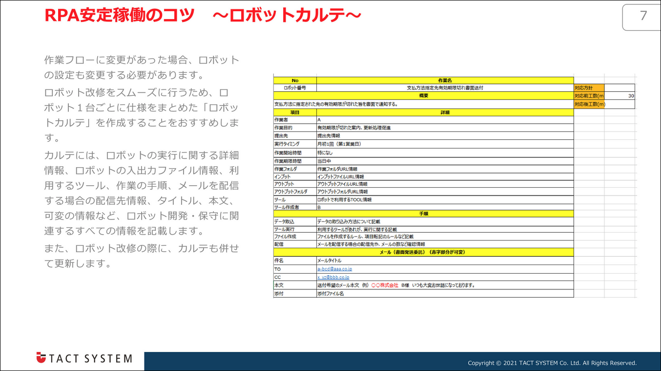Click the 'メールタイトル' cell
Image resolution: width=661 pixels, height=371 pixels.
click(x=445, y=261)
